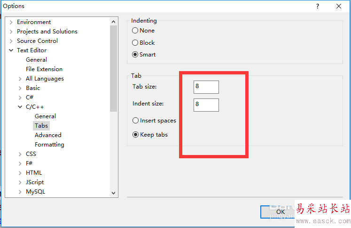
Task: Select Advanced under C/C++
Action: 48,135
